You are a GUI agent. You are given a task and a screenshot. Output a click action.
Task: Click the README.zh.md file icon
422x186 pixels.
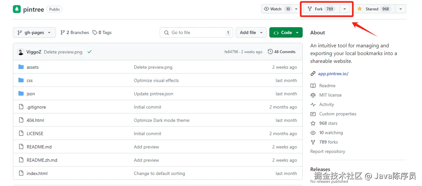click(21, 160)
